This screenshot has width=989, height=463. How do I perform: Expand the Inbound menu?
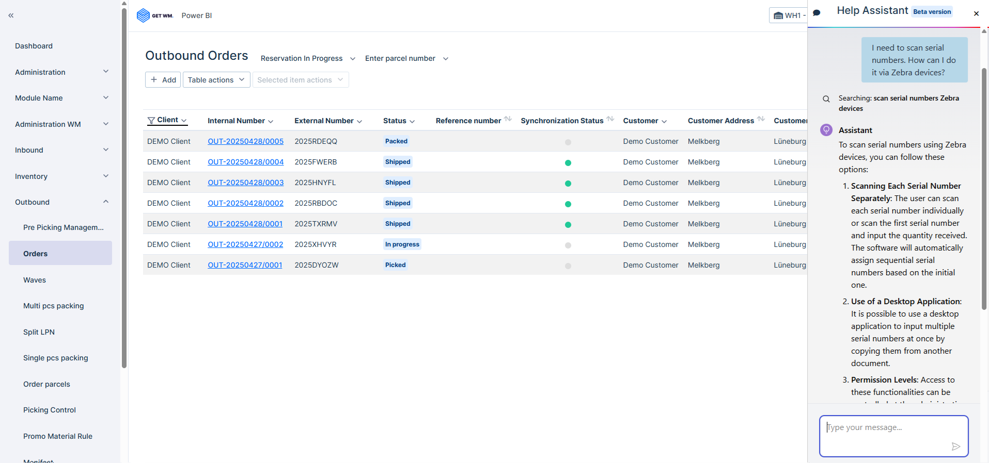(60, 150)
